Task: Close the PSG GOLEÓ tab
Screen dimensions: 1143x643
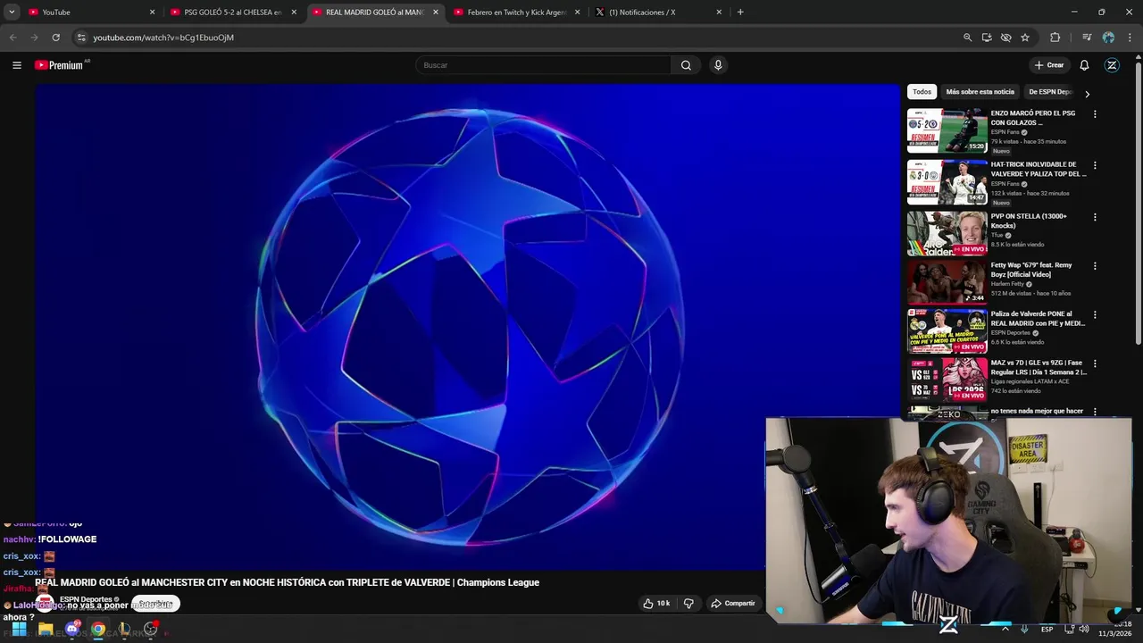Action: 294,13
